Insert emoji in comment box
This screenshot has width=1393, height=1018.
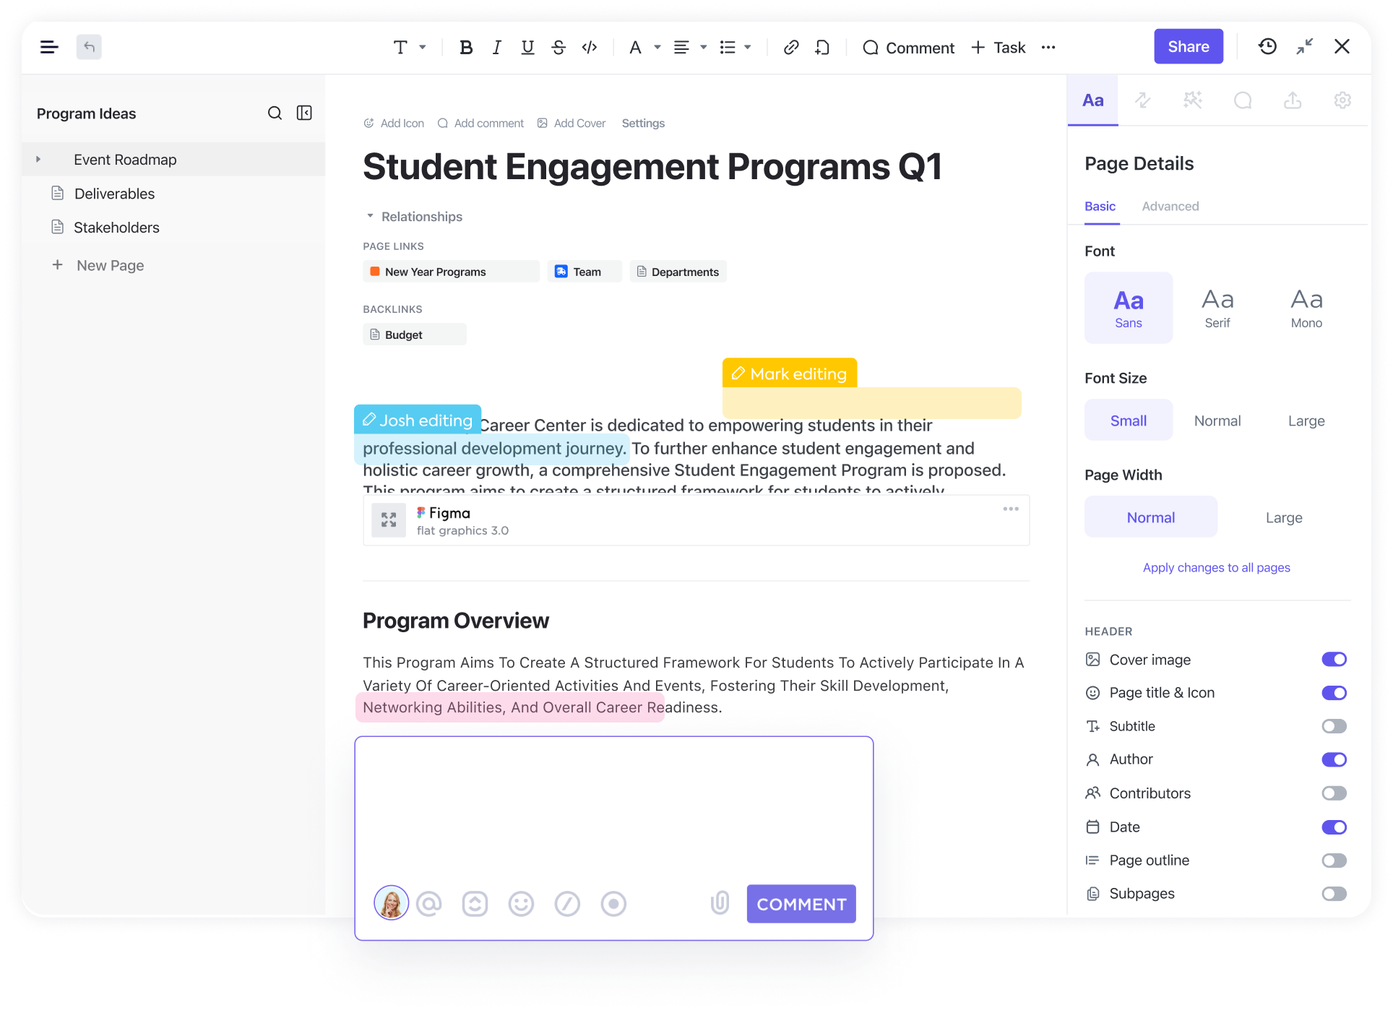click(521, 904)
